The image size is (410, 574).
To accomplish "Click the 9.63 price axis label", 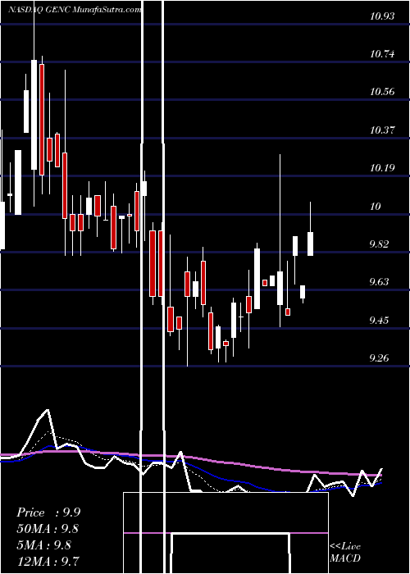I will point(379,282).
